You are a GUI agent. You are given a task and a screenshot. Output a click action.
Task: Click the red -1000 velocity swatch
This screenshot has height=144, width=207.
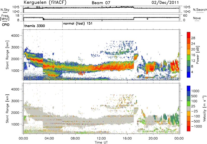click(189, 129)
